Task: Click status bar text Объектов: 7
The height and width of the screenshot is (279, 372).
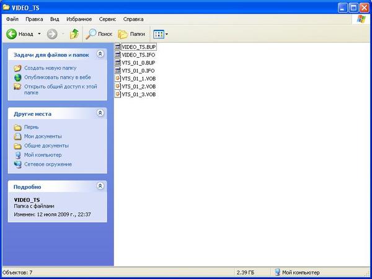Action: (x=17, y=272)
